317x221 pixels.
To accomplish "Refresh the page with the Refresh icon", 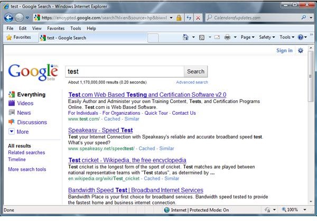I will pyautogui.click(x=189, y=18).
